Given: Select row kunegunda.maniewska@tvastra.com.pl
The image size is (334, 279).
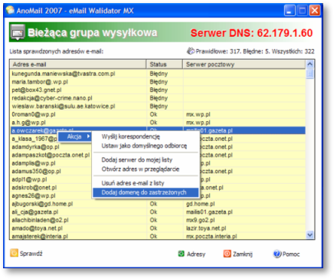Looking at the screenshot, I should pyautogui.click(x=158, y=74).
